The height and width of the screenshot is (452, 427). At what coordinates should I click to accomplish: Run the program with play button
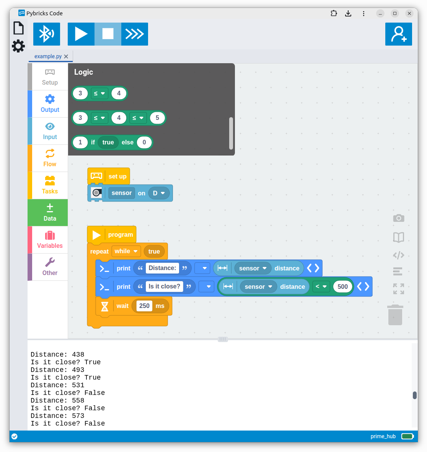click(x=81, y=34)
